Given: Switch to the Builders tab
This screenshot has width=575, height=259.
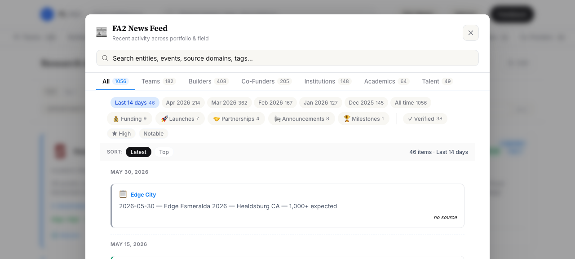Looking at the screenshot, I should click(209, 81).
